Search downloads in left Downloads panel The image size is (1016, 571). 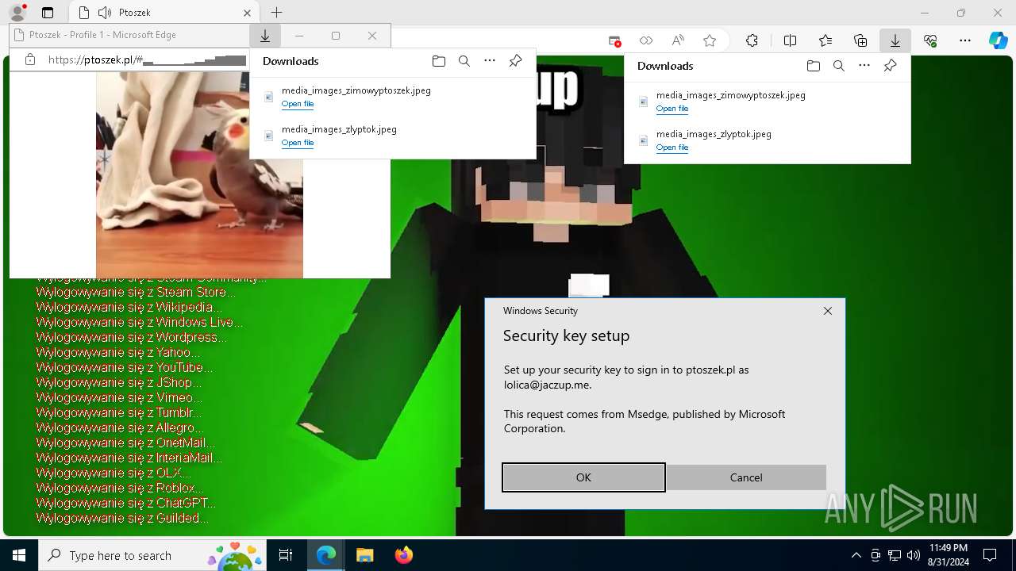464,61
